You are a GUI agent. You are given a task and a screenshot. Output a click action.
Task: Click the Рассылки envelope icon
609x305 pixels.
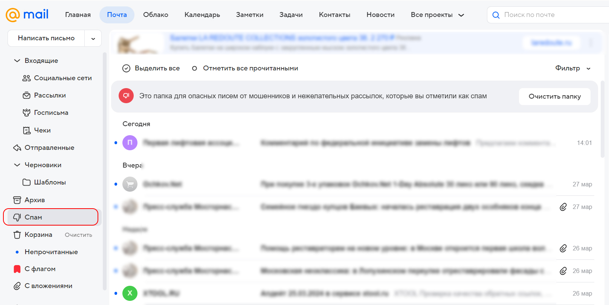pyautogui.click(x=26, y=95)
